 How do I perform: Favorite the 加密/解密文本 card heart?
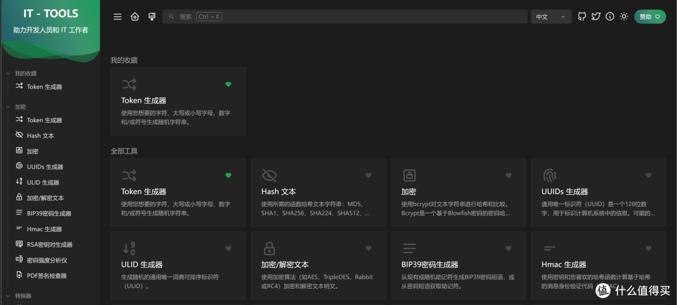pyautogui.click(x=369, y=249)
